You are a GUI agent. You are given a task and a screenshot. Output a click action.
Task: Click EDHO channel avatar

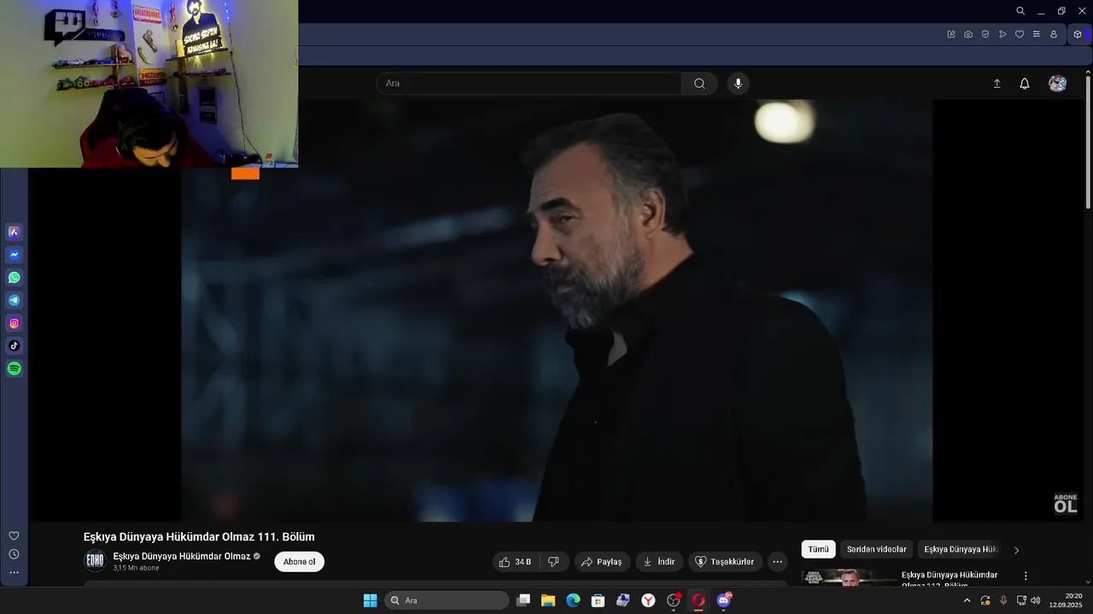point(95,560)
